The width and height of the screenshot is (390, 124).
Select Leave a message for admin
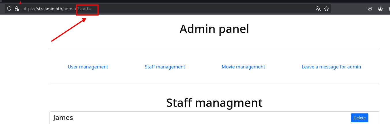pos(331,67)
